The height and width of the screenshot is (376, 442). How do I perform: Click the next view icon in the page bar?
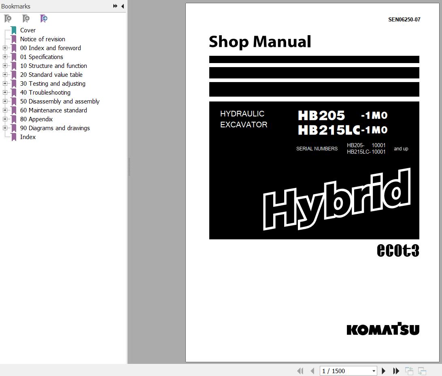pyautogui.click(x=422, y=371)
